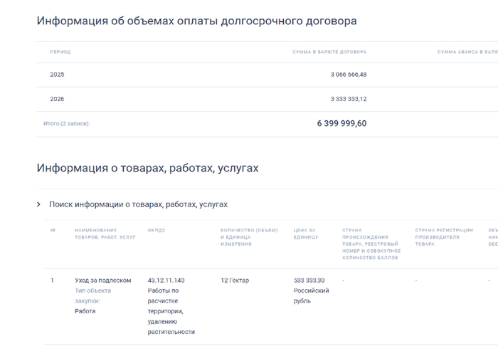Sort by the ПЕРИОД column header
Viewport: 498px width, 361px height.
click(60, 52)
